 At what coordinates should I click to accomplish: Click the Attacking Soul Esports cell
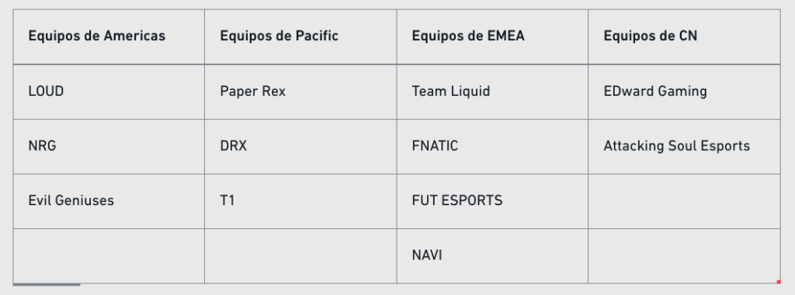pyautogui.click(x=685, y=147)
